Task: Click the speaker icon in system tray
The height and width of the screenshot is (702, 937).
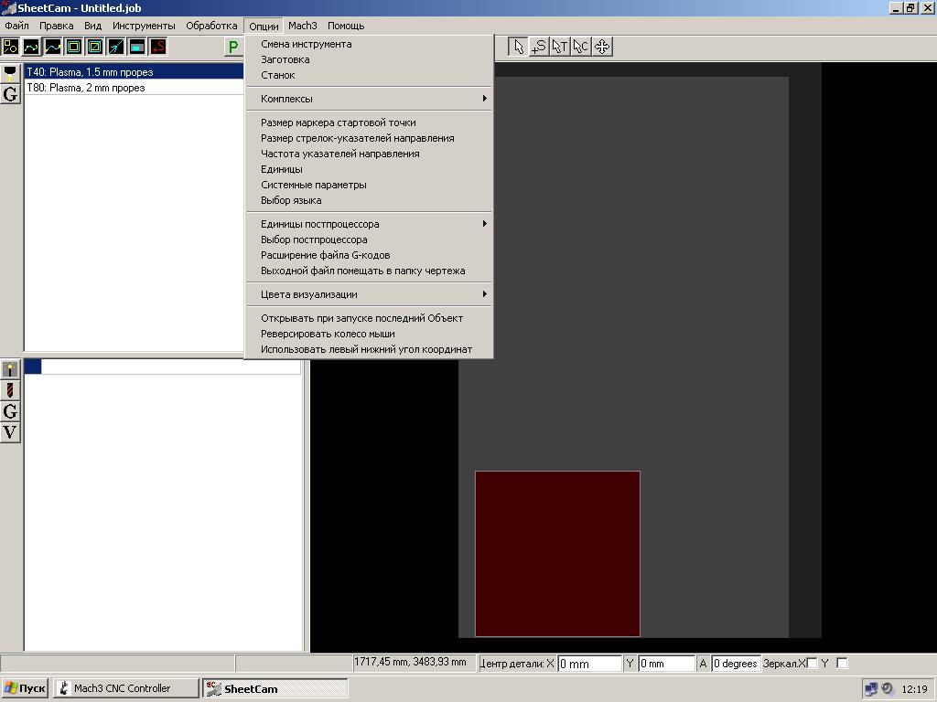Action: [x=888, y=689]
